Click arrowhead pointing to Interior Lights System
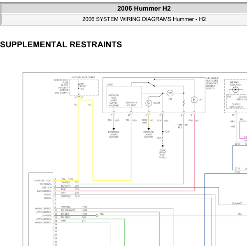Image resolution: width=247 pixels, height=246 pixels. [149, 129]
